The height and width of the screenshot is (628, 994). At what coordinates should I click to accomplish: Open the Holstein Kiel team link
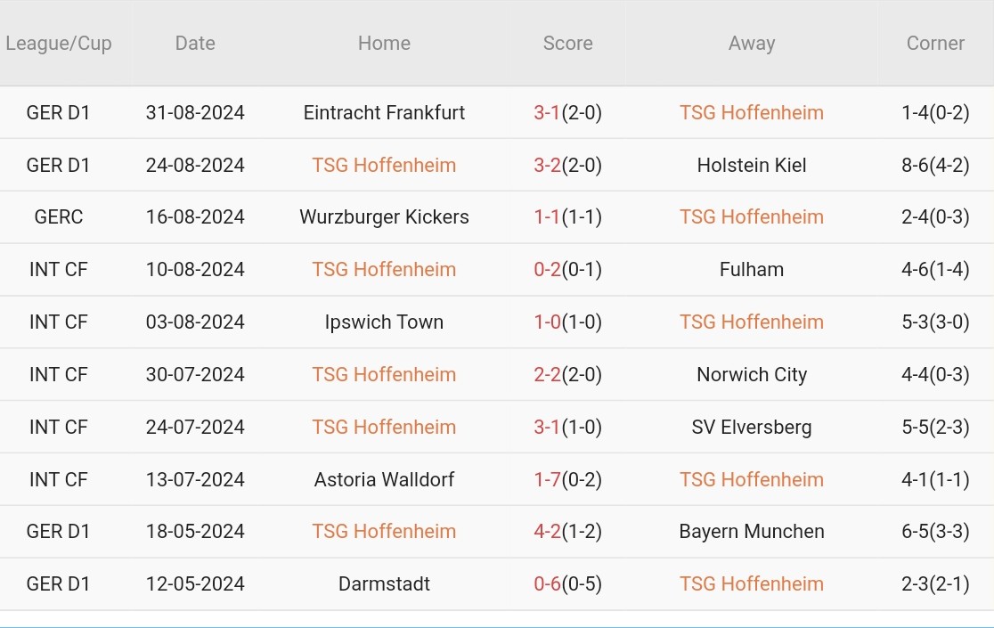pyautogui.click(x=751, y=165)
